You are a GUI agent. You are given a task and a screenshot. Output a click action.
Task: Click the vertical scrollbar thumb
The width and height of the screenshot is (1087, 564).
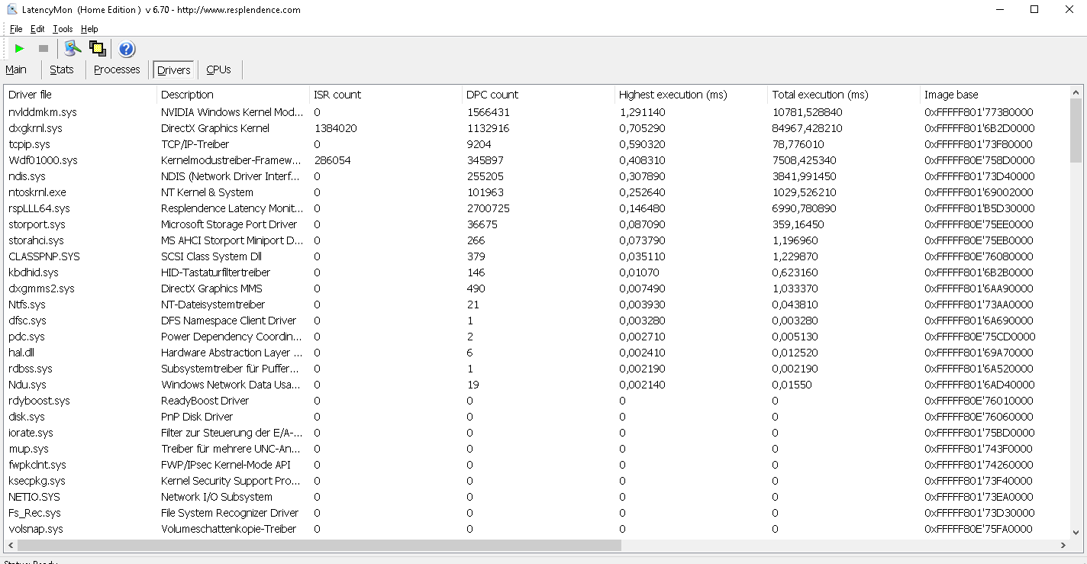tap(1076, 131)
